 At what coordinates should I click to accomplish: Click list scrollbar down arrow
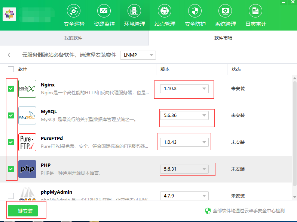tap(294, 197)
